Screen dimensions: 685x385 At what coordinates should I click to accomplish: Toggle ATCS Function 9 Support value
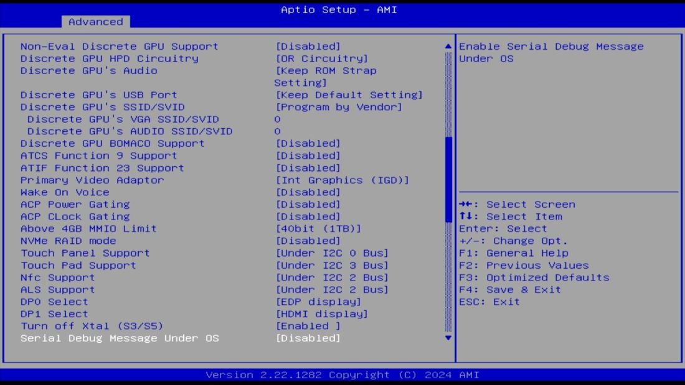(308, 156)
